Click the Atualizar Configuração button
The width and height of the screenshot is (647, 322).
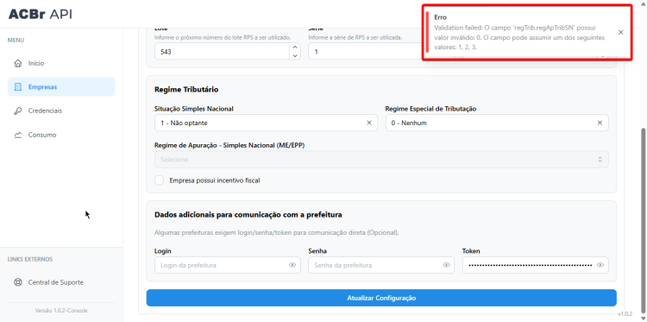(381, 298)
